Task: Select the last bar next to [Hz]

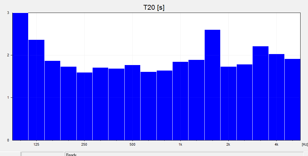Action: coord(292,99)
